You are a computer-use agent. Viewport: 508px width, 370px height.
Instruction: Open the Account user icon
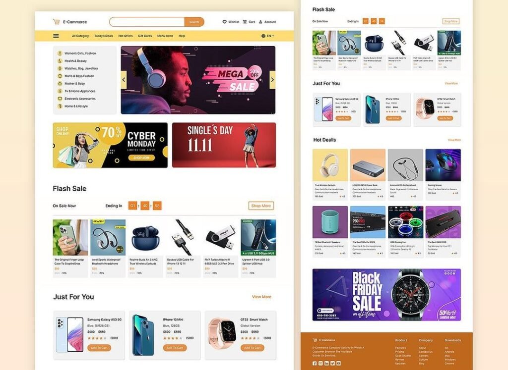[260, 22]
